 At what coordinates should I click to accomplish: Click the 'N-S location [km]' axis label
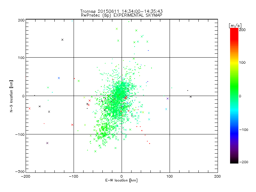click(11, 96)
